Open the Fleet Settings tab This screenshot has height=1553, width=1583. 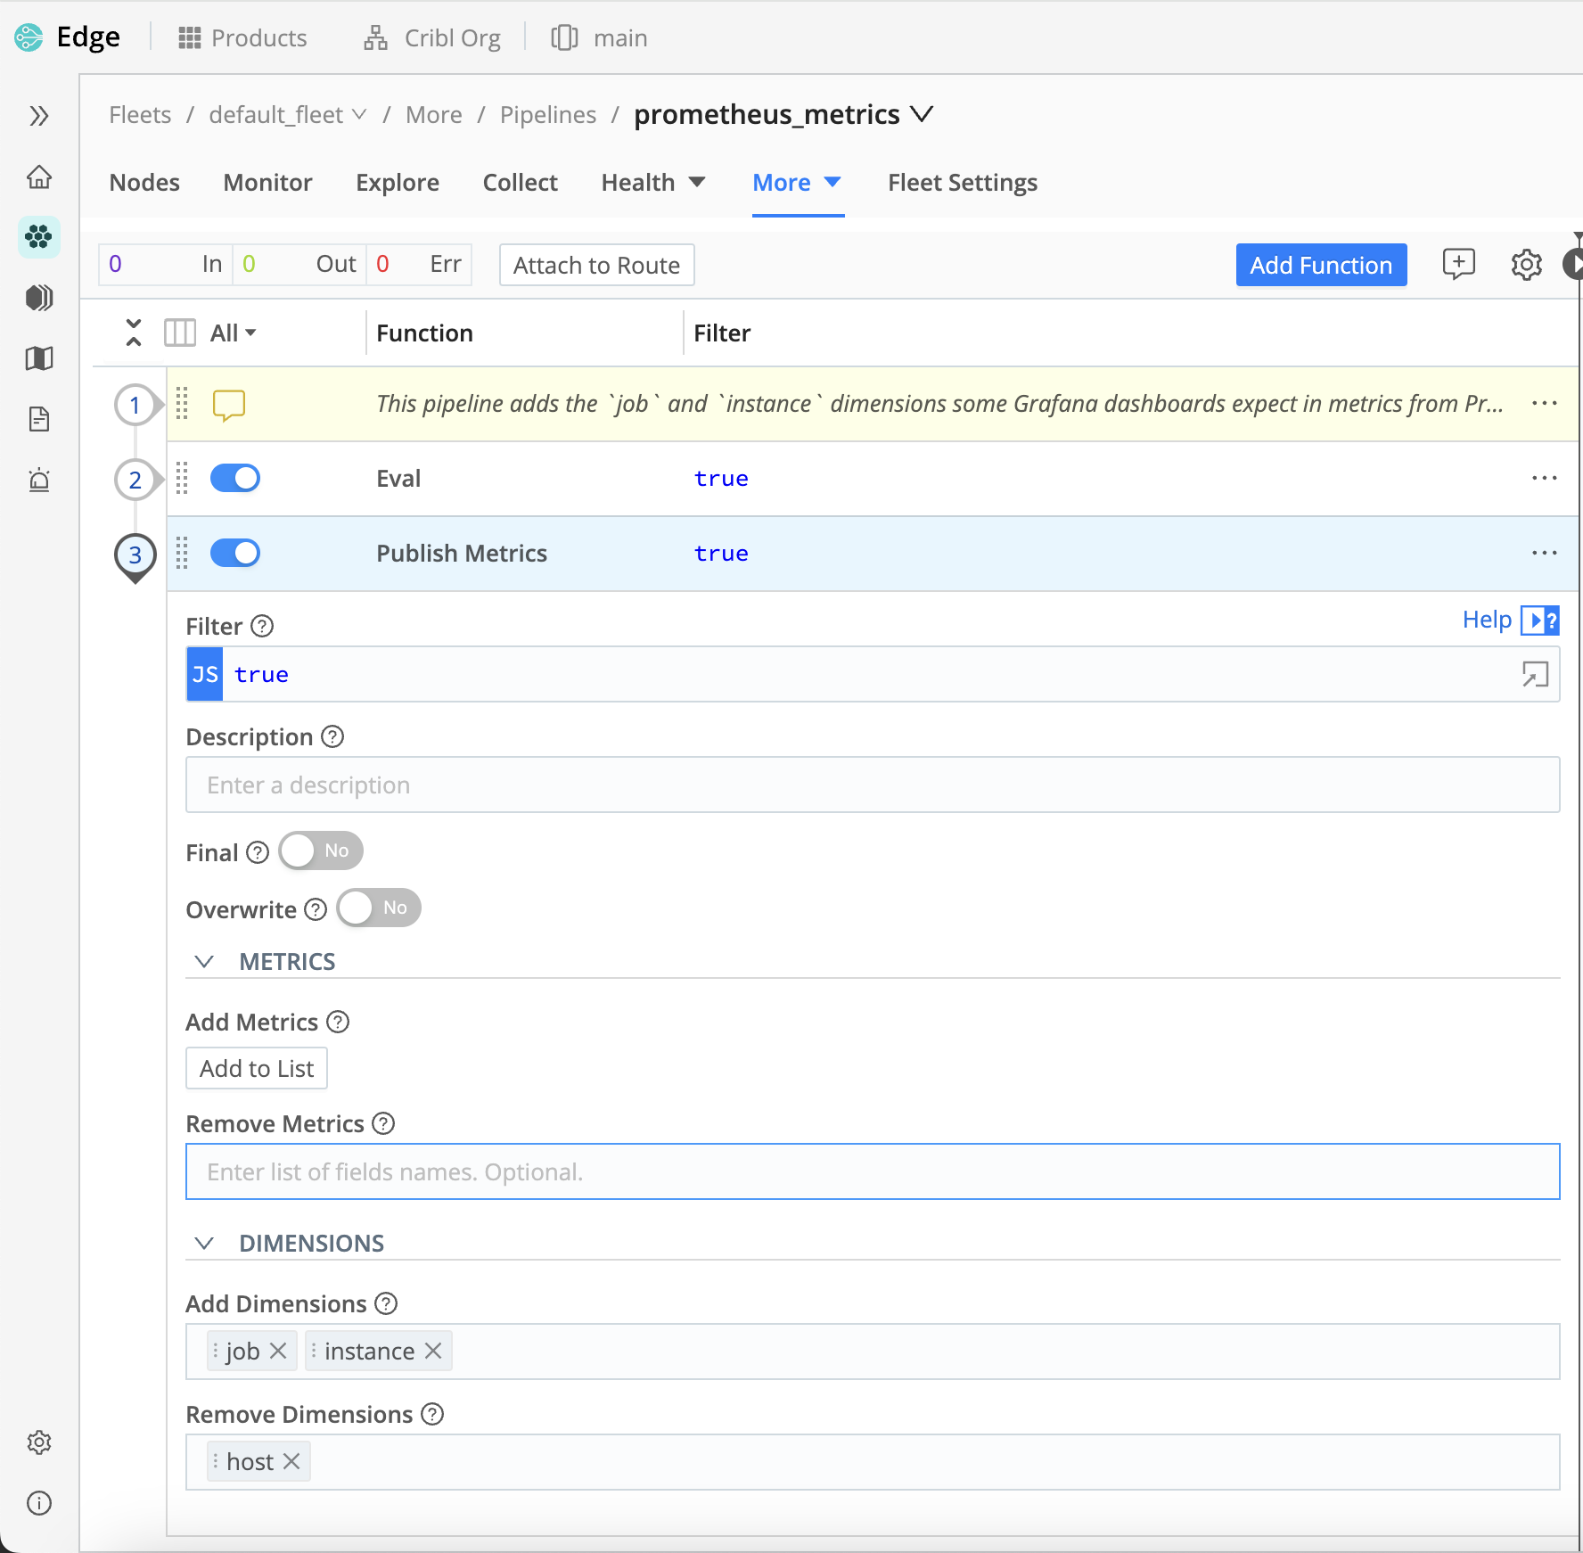point(963,183)
